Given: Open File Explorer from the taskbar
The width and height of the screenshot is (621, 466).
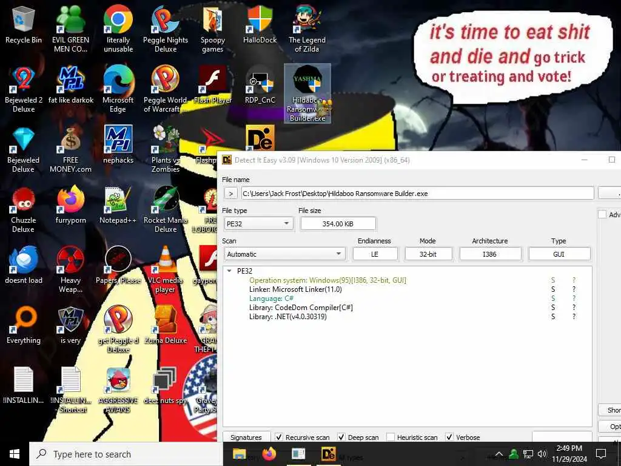Looking at the screenshot, I should 239,454.
